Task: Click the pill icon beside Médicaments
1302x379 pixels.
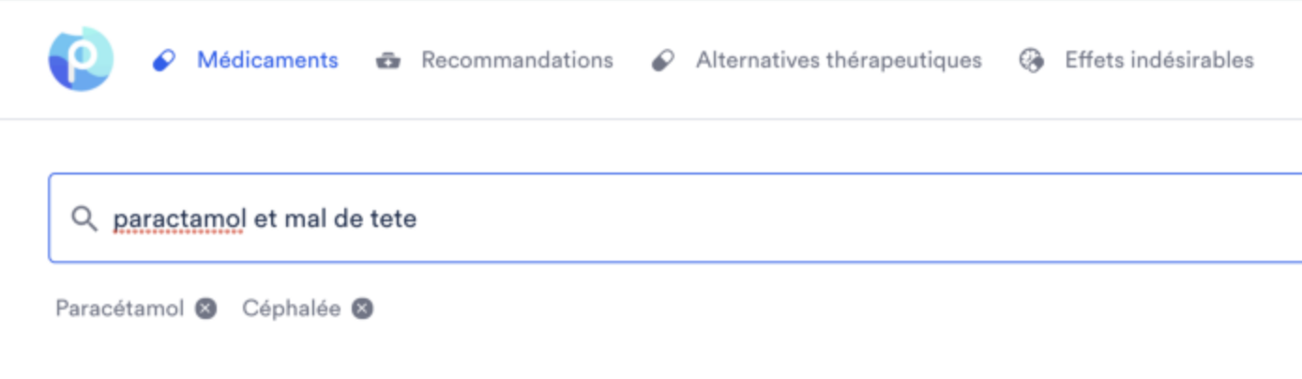Action: pyautogui.click(x=164, y=61)
